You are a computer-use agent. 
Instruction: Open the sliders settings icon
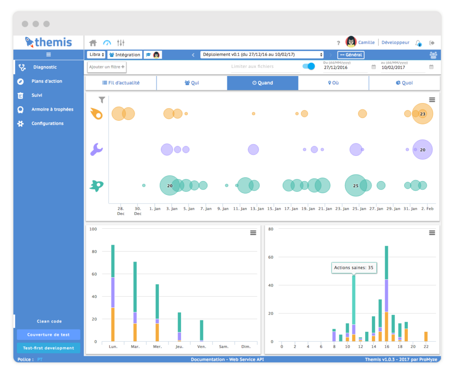(121, 43)
